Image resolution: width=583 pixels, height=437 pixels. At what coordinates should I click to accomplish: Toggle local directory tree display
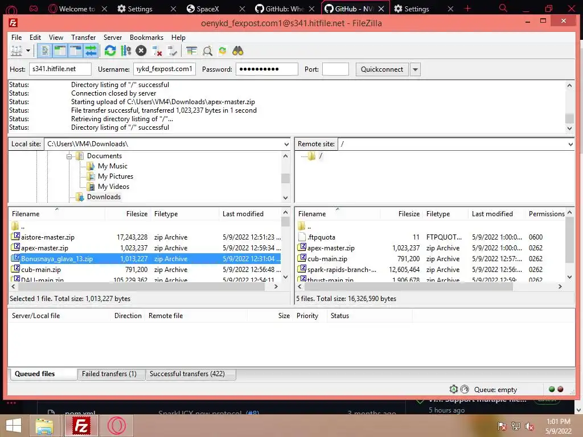pyautogui.click(x=60, y=51)
